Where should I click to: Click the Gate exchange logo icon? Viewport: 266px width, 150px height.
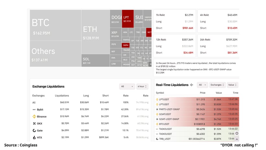(34, 130)
